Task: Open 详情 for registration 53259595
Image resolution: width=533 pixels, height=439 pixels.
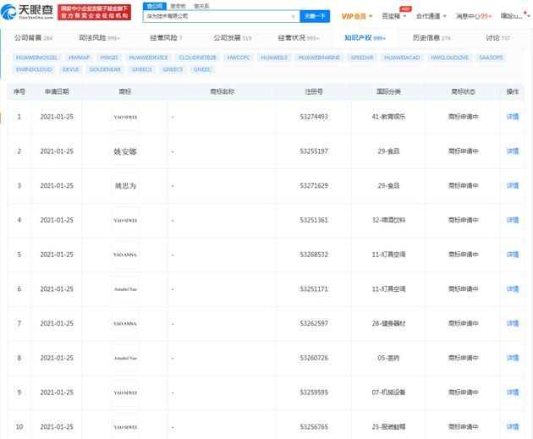Action: pyautogui.click(x=512, y=392)
